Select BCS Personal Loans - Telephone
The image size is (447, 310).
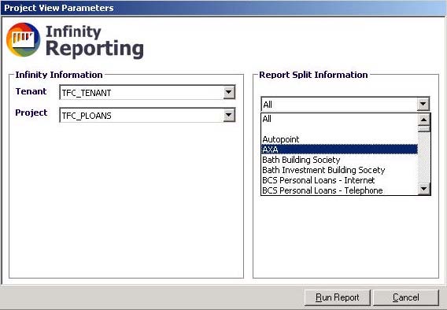(x=339, y=190)
